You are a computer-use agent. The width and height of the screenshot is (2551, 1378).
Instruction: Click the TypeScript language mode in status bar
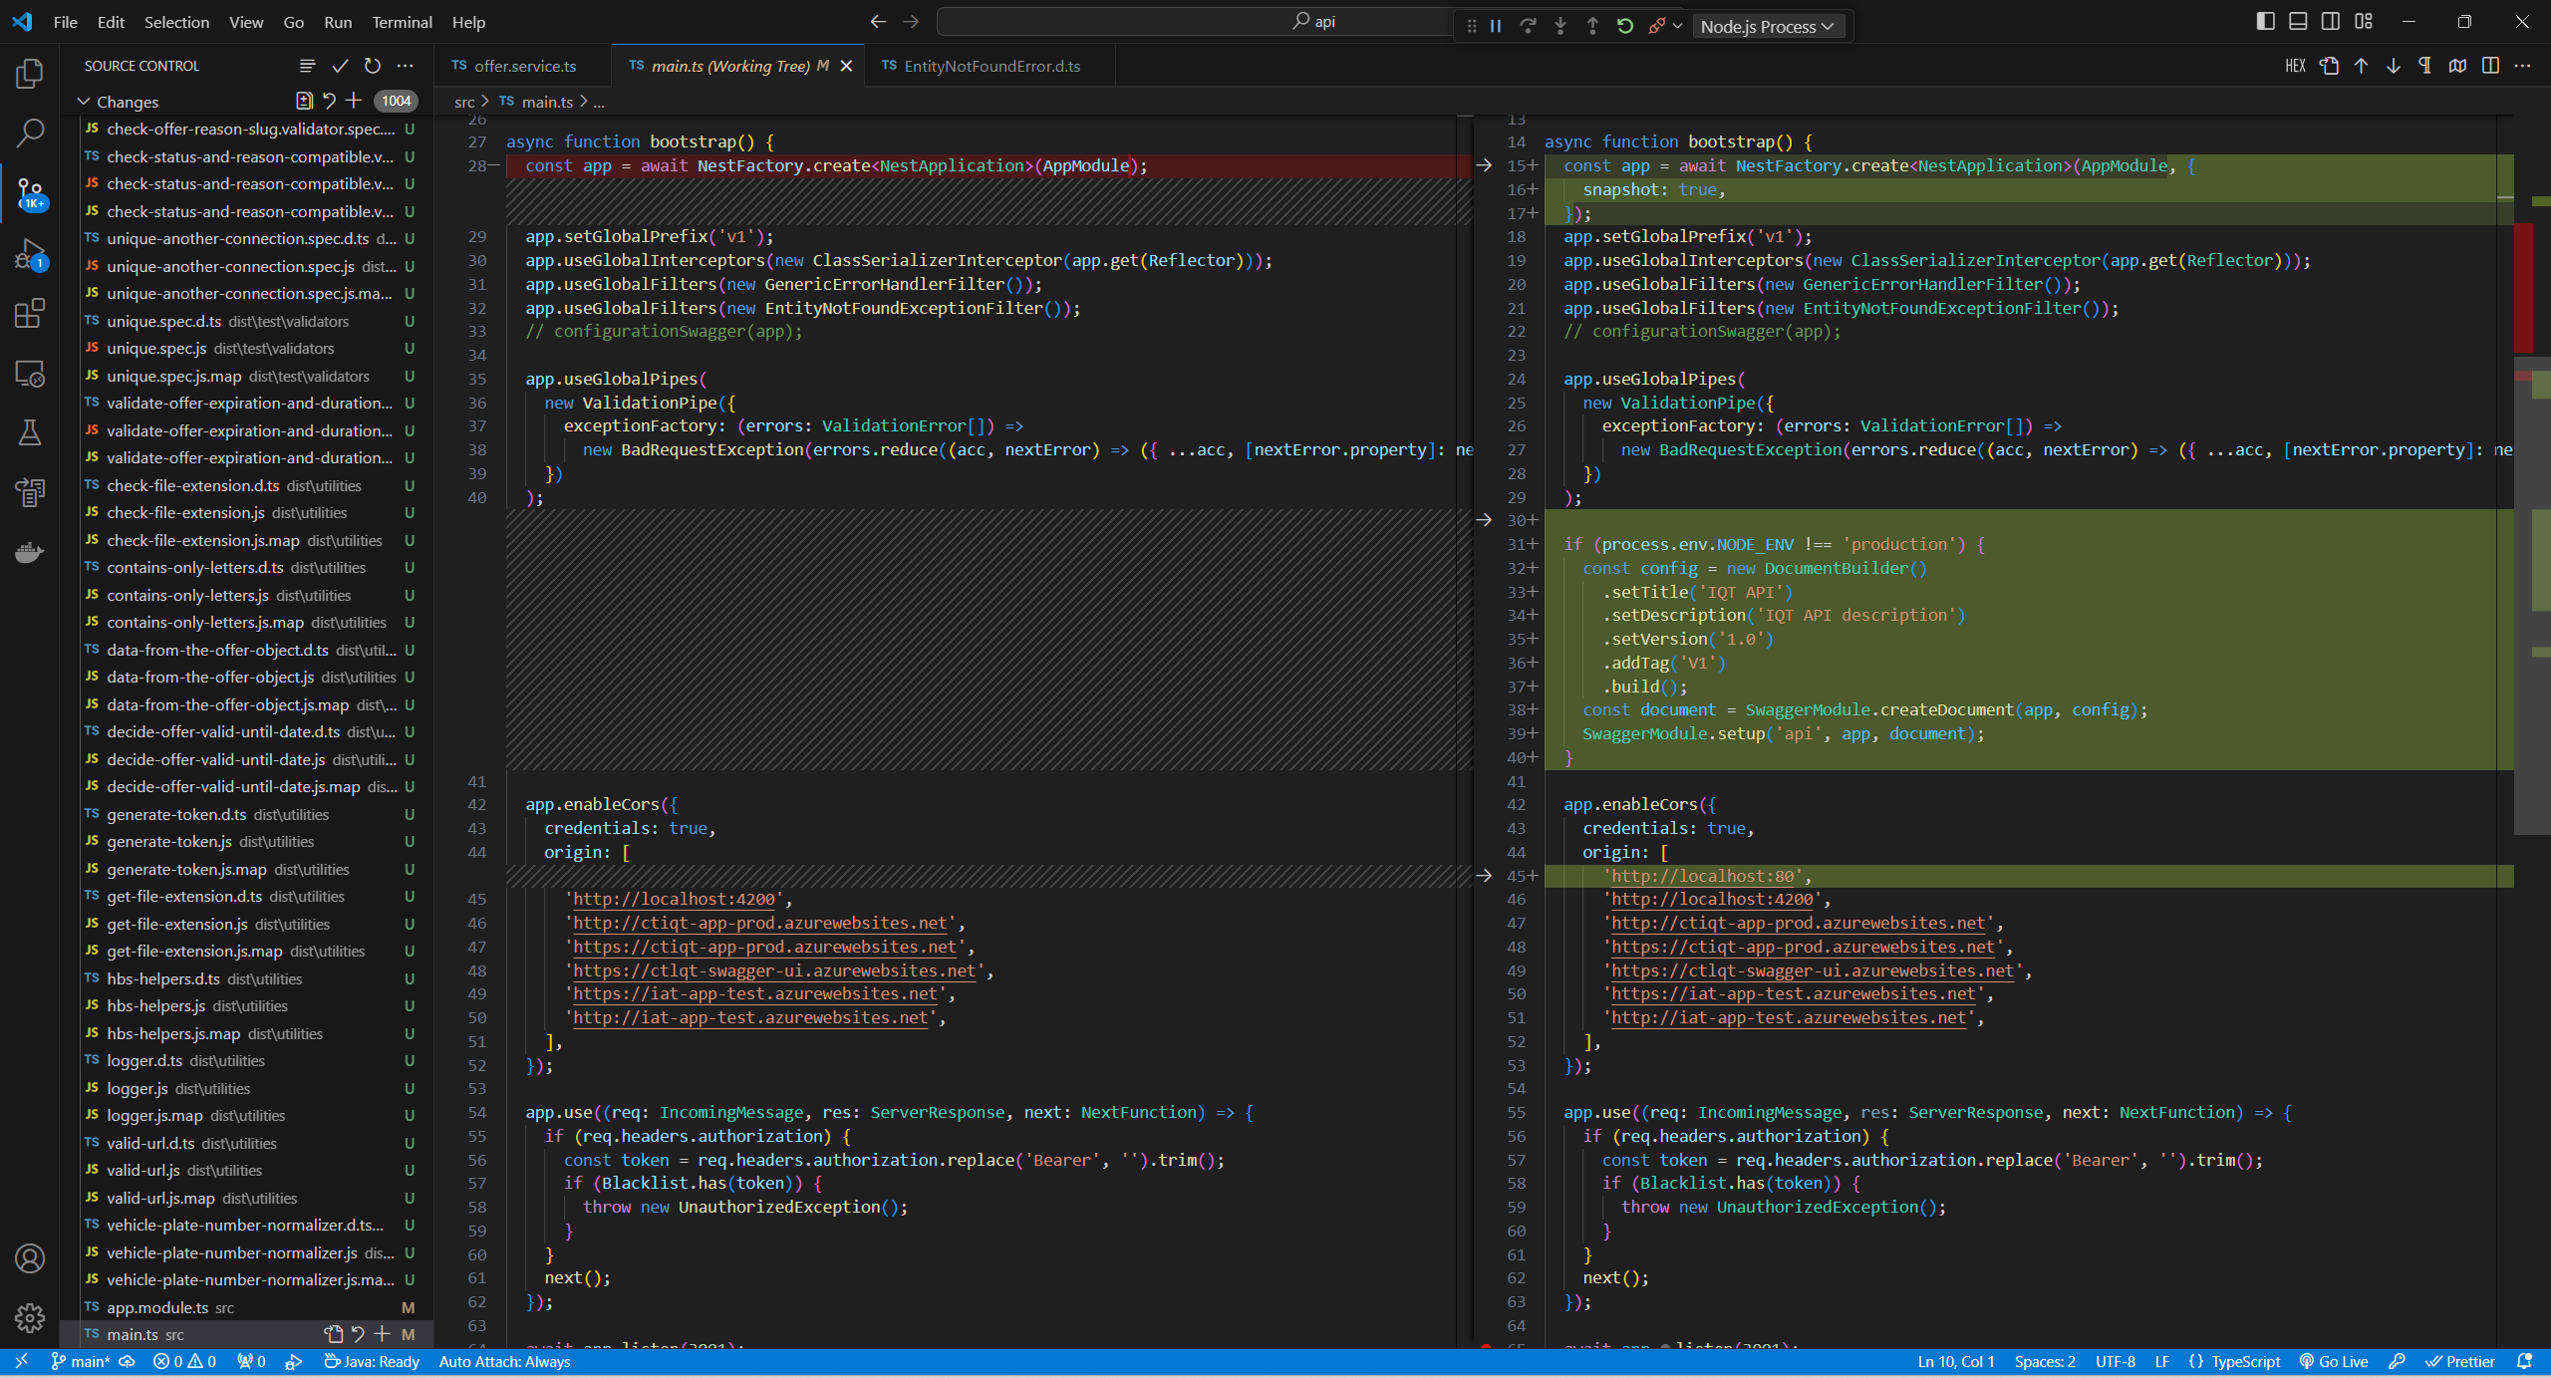pos(2244,1361)
